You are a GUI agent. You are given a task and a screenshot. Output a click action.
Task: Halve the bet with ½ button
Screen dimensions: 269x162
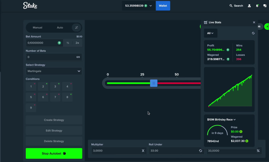point(68,43)
